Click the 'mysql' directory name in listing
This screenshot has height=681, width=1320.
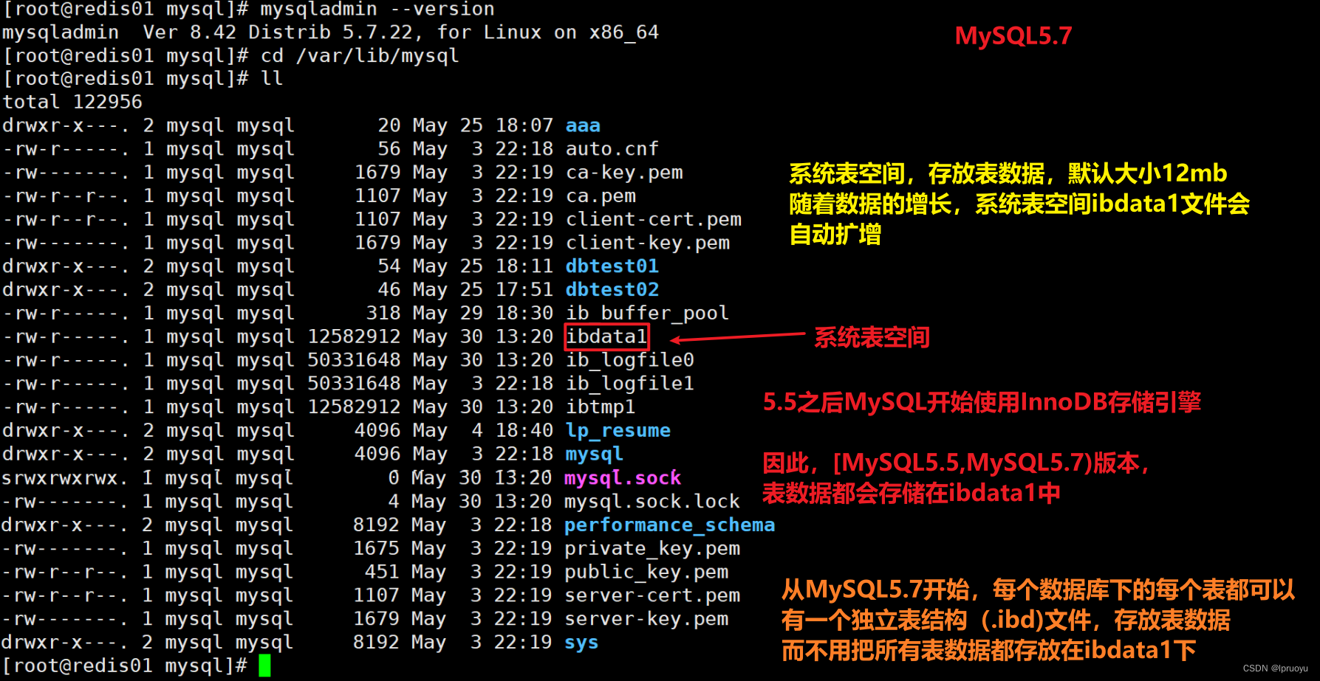click(x=595, y=454)
